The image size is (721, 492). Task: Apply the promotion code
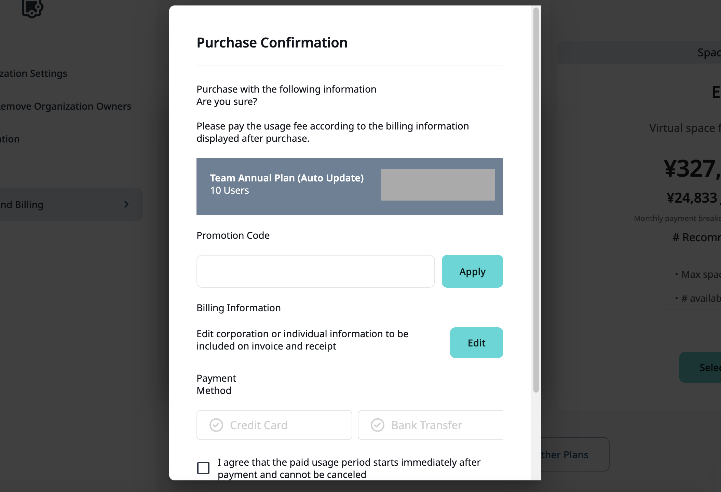click(x=472, y=271)
